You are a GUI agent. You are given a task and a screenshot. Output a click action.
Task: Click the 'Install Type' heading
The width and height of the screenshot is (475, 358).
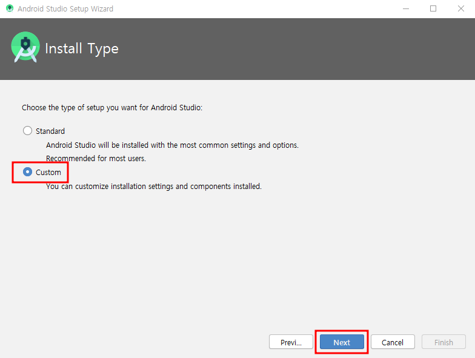[82, 48]
